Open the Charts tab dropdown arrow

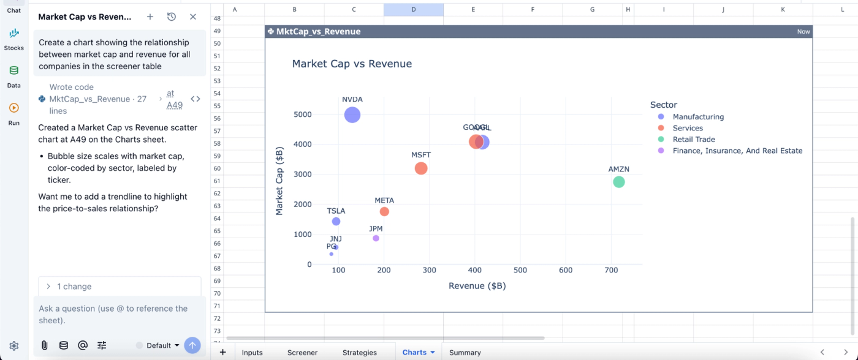pos(433,353)
